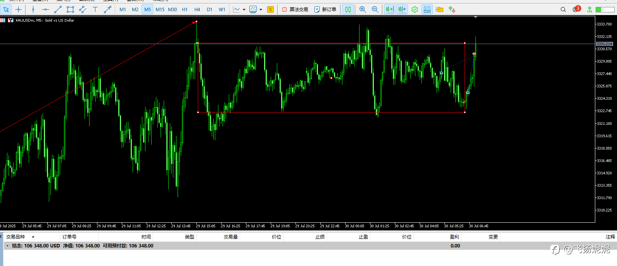Click the 订单号 column header

click(x=69, y=237)
